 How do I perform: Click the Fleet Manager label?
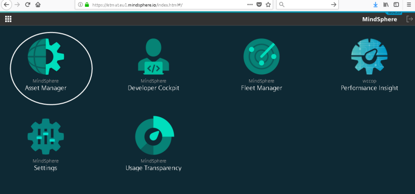pos(261,88)
